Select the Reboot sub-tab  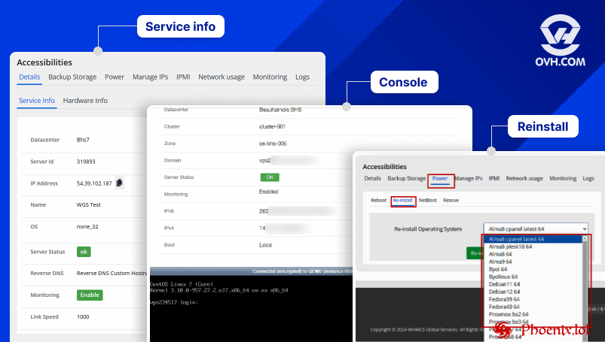pos(378,200)
